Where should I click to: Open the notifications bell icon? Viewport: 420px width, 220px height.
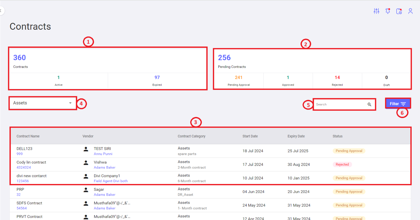pyautogui.click(x=388, y=11)
